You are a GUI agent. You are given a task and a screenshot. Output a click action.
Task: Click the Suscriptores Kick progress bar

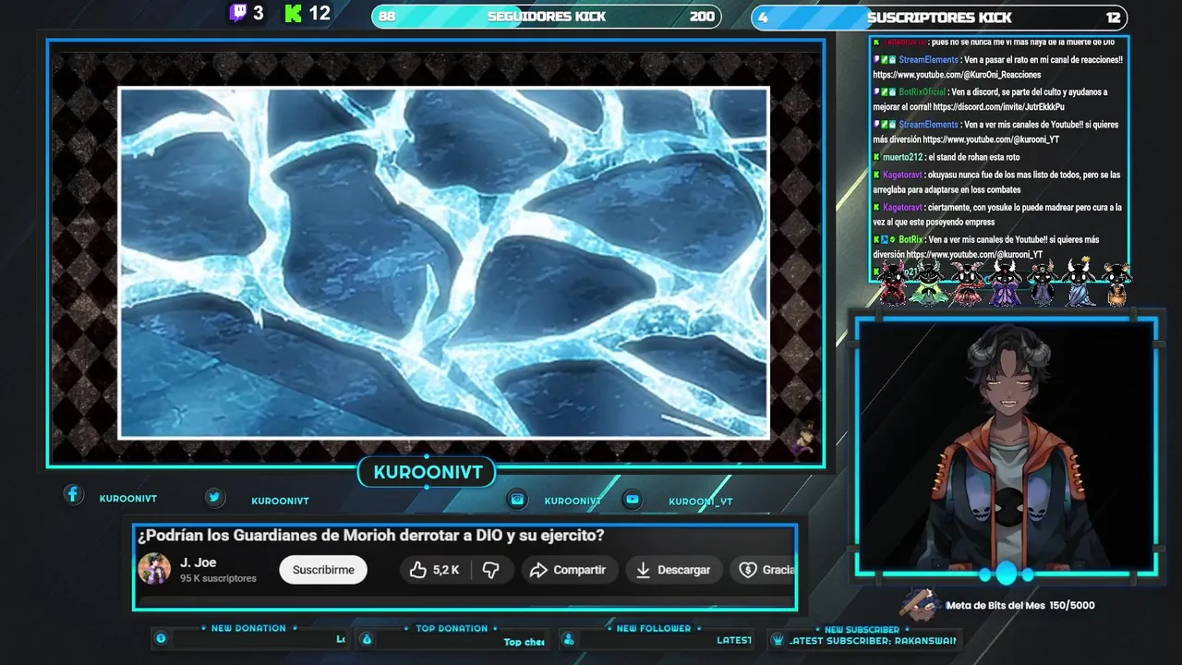coord(939,18)
